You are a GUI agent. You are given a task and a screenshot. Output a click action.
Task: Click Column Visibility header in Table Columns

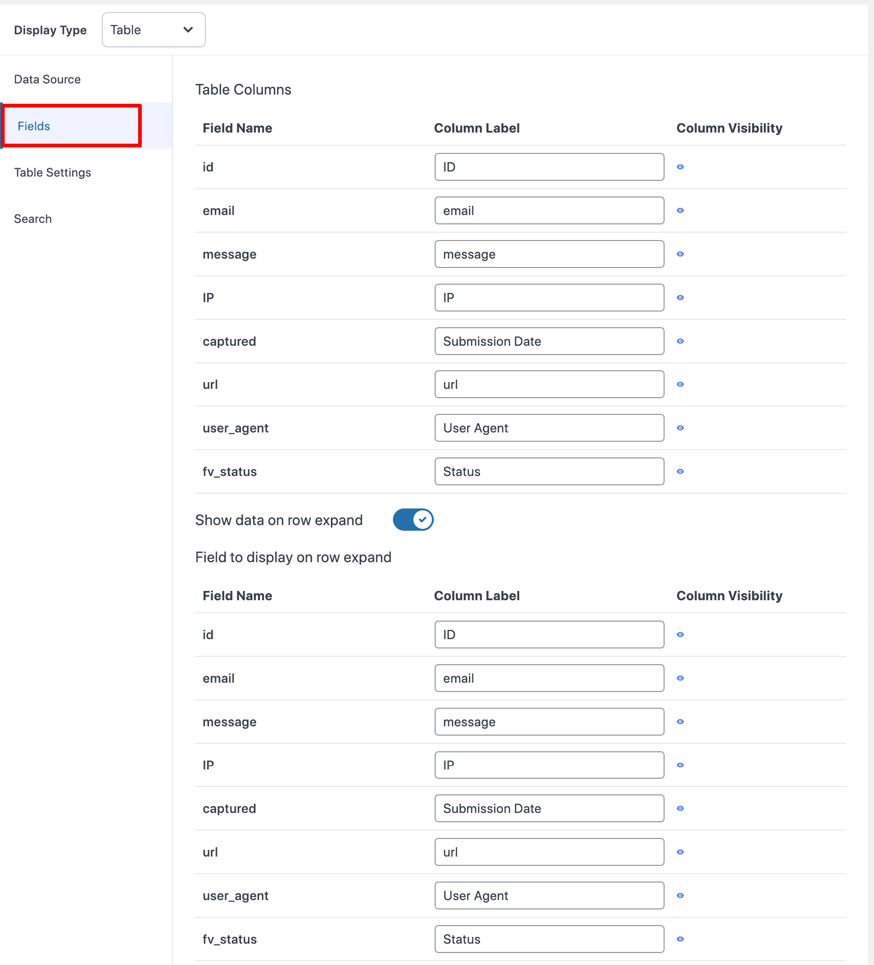tap(729, 128)
